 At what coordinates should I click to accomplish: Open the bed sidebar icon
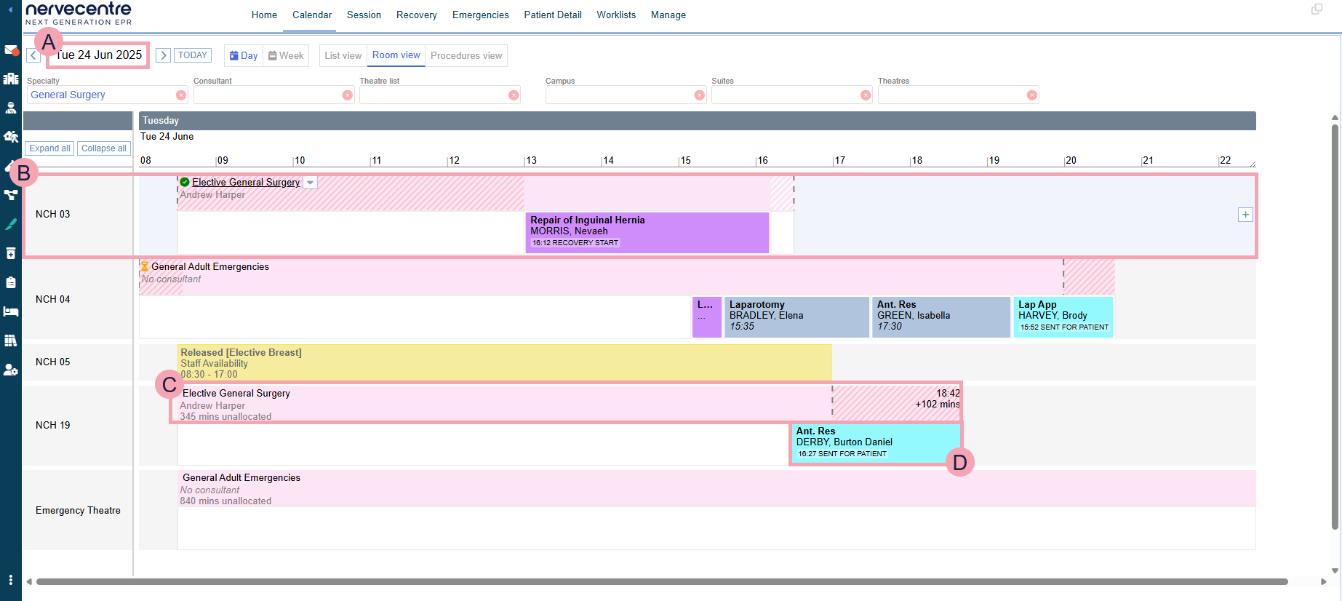click(x=10, y=311)
